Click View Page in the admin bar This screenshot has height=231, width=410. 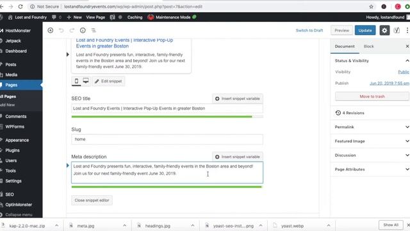[x=95, y=17]
